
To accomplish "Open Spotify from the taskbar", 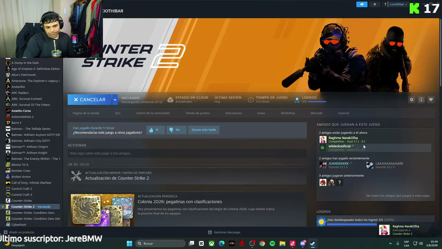I will coord(272,243).
